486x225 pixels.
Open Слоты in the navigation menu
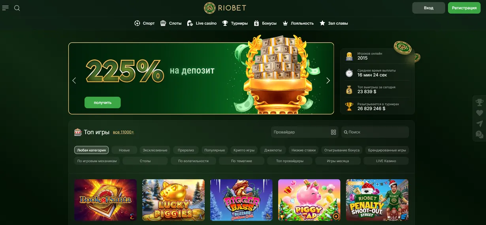point(171,23)
